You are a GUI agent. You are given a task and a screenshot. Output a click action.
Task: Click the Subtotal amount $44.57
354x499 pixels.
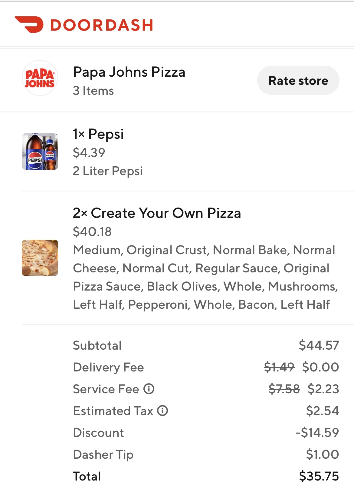click(x=319, y=345)
